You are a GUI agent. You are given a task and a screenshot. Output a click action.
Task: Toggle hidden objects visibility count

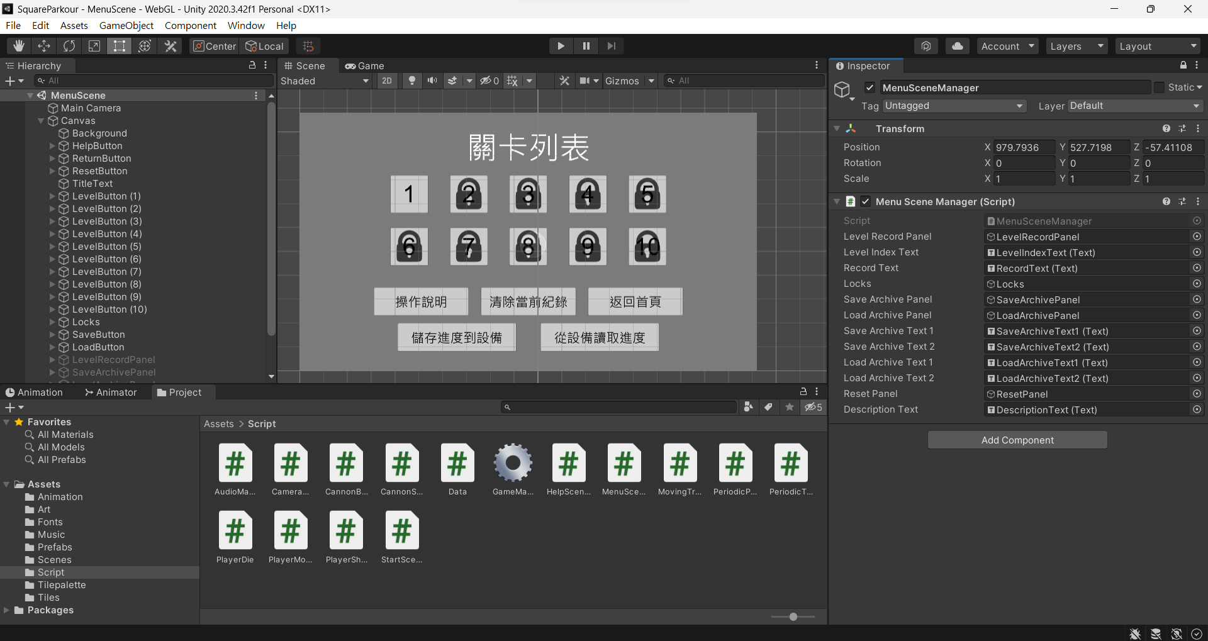click(x=489, y=81)
